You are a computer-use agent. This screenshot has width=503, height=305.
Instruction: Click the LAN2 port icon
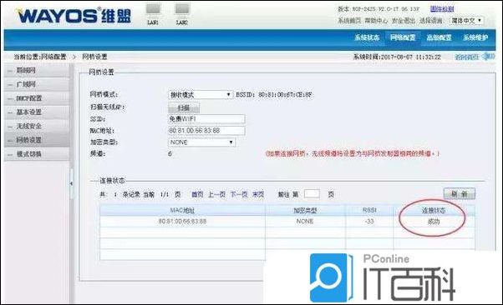tap(182, 9)
